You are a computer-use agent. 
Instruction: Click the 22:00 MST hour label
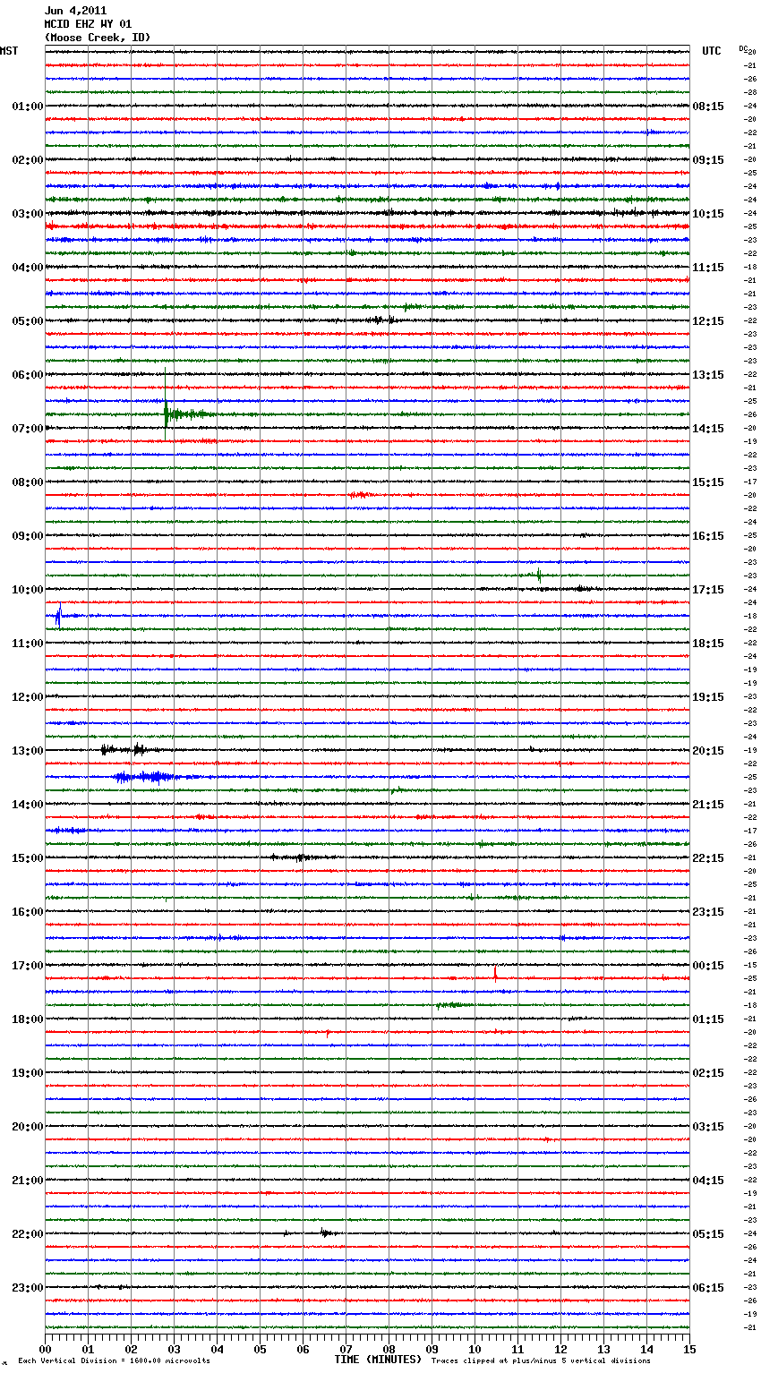tap(28, 1234)
